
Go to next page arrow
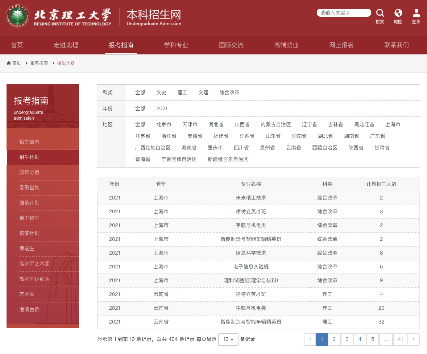pyautogui.click(x=413, y=339)
